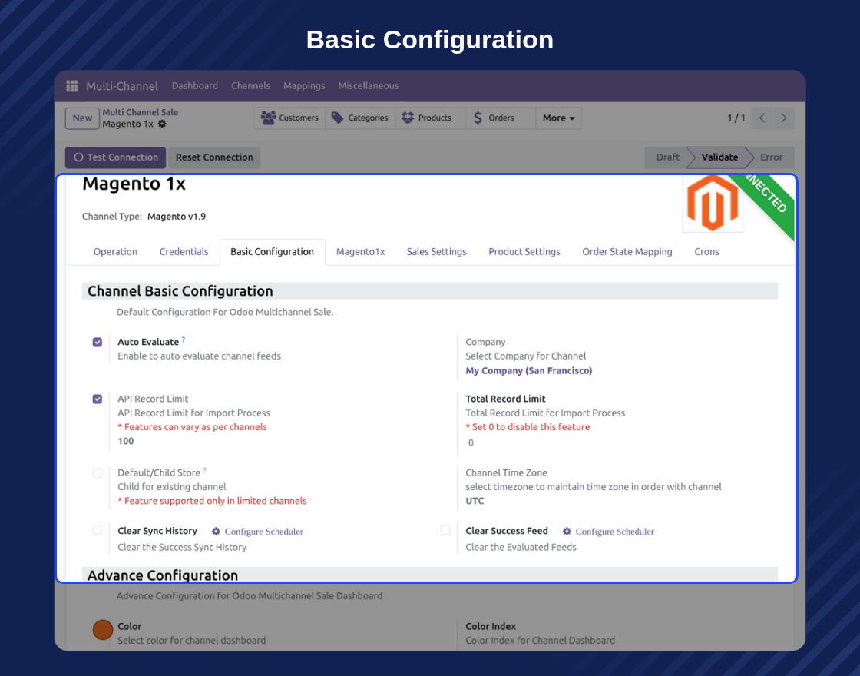Select the Error status stage
This screenshot has width=860, height=676.
771,157
